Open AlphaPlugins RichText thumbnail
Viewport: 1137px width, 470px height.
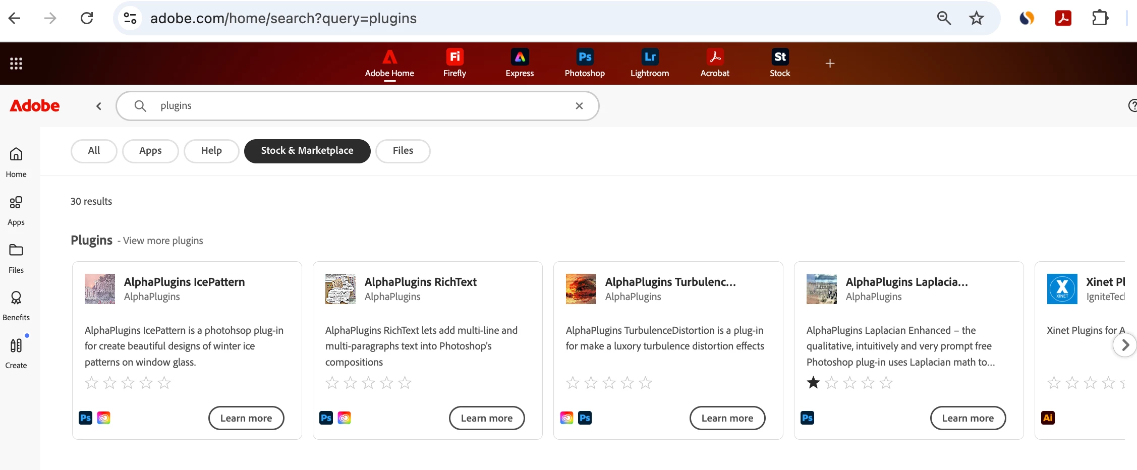click(340, 289)
